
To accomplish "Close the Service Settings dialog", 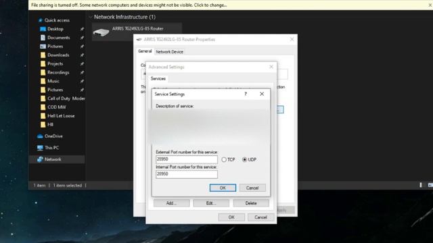I will coord(262,94).
